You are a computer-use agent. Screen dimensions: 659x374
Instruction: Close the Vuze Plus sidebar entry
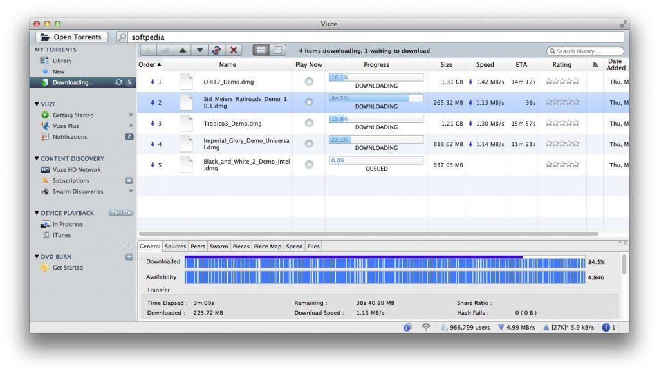(131, 126)
